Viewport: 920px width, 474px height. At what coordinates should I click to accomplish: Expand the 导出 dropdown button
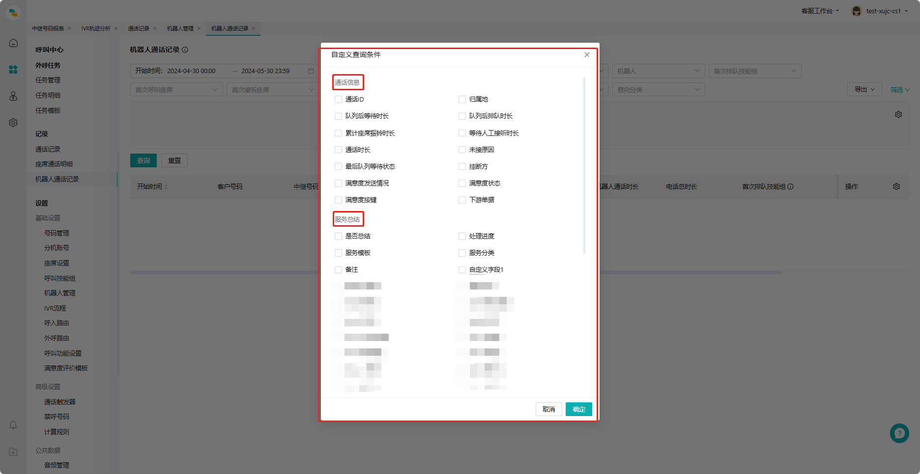[x=864, y=89]
